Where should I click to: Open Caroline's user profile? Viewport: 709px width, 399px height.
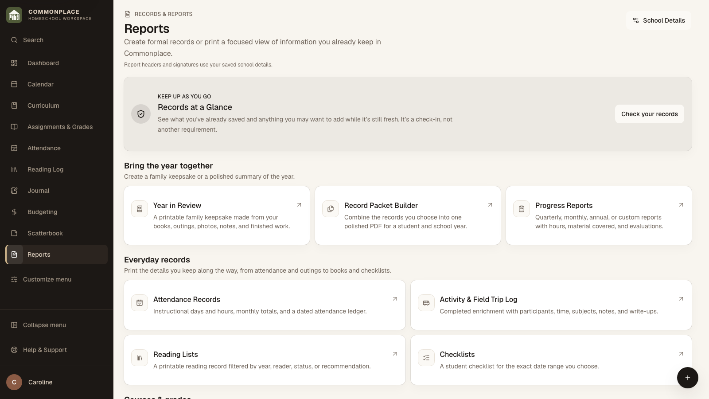56,382
